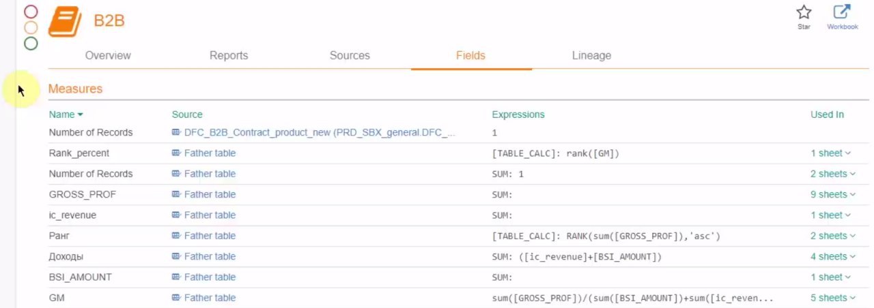Click the Used In column header
Viewport: 874px width, 308px height.
827,114
